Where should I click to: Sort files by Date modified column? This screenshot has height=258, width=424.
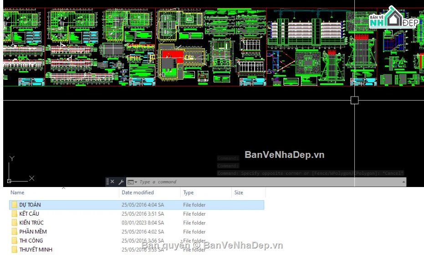pos(138,193)
